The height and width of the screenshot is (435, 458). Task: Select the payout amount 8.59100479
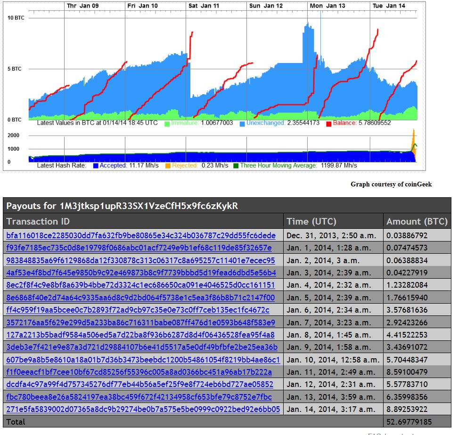[x=407, y=372]
